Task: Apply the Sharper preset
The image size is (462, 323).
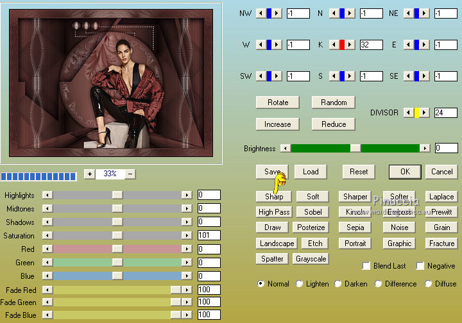Action: click(355, 197)
